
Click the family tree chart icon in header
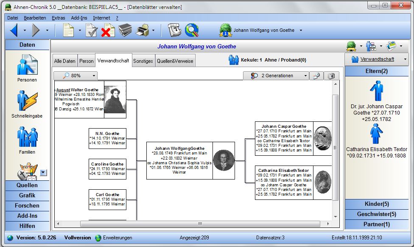point(371,46)
